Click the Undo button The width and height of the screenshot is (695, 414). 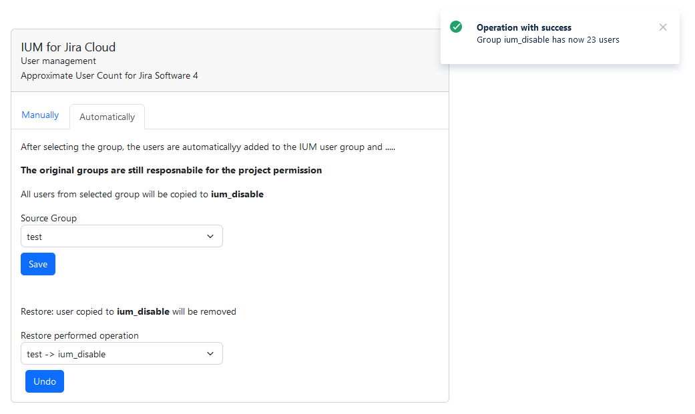pyautogui.click(x=45, y=381)
